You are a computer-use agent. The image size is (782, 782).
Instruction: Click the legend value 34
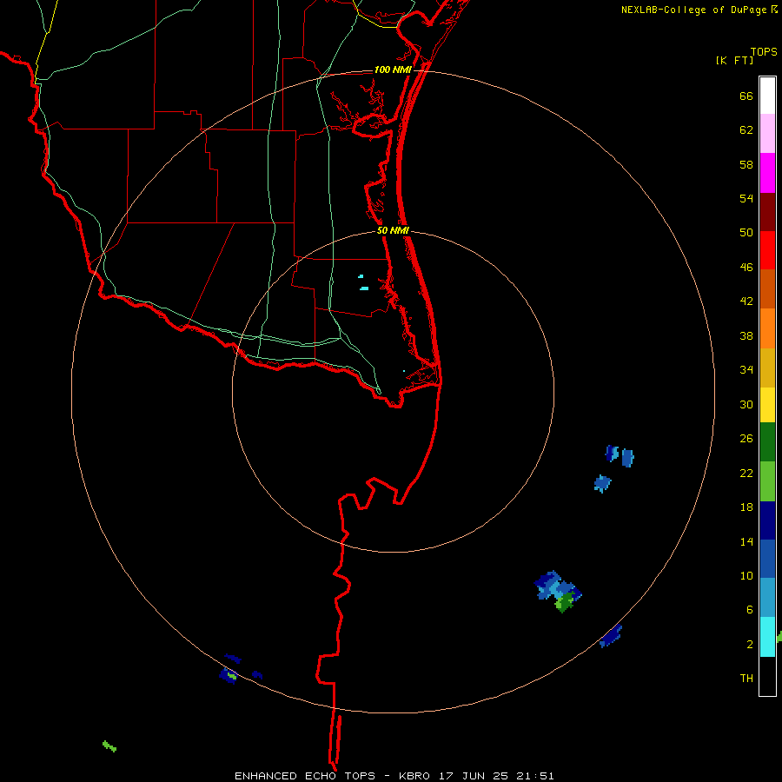point(746,370)
